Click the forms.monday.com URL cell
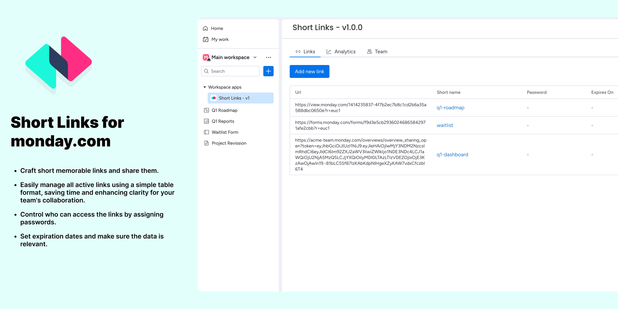This screenshot has height=309, width=618. click(360, 125)
